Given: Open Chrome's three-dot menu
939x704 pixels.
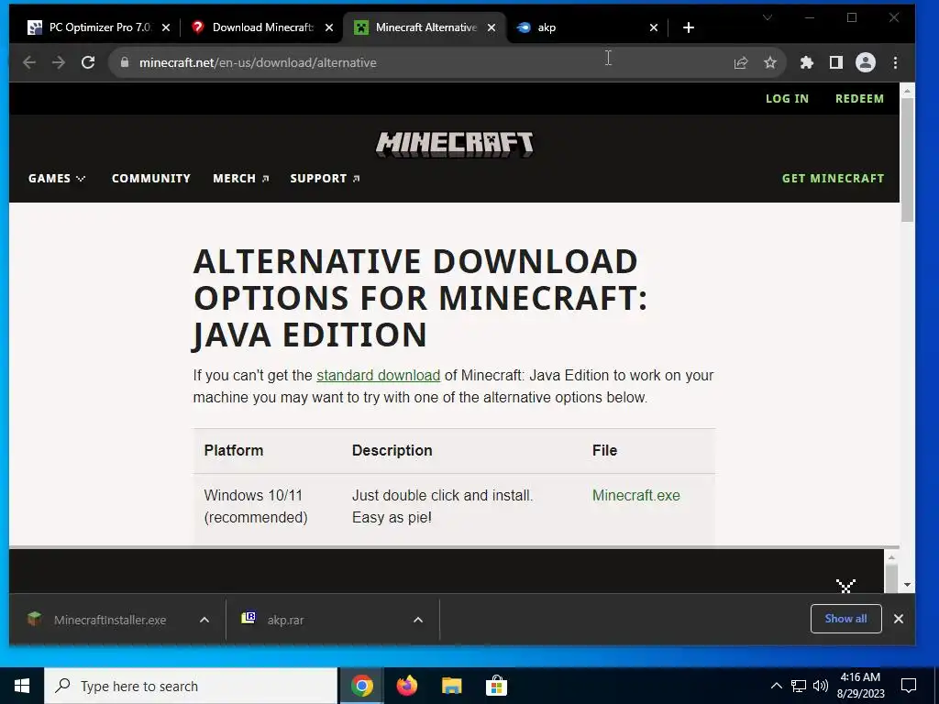Looking at the screenshot, I should pyautogui.click(x=895, y=62).
